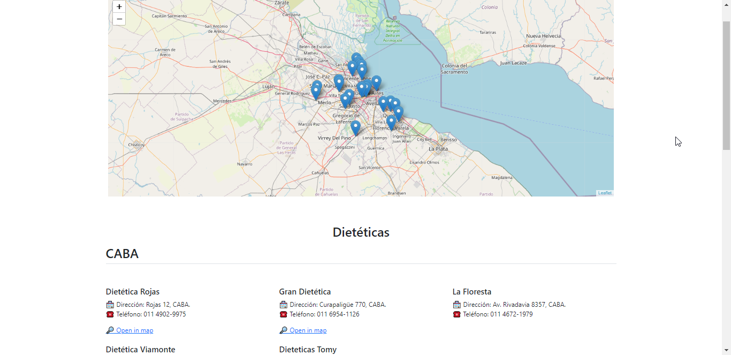Select the marker covering the San Fernando label
The width and height of the screenshot is (731, 355).
pyautogui.click(x=352, y=69)
